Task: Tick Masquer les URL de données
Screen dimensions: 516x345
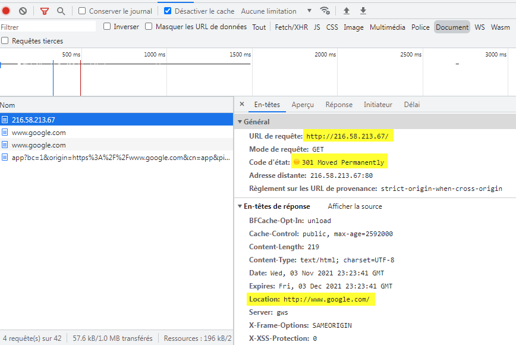Action: (149, 26)
